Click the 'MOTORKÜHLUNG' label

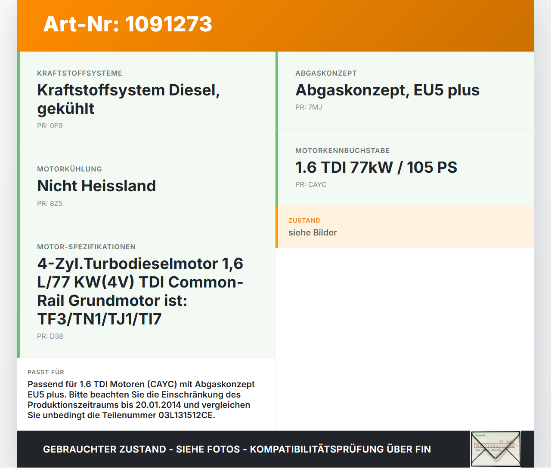[70, 169]
